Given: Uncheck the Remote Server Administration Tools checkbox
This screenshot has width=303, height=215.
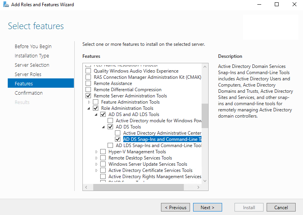Looking at the screenshot, I should [x=88, y=96].
